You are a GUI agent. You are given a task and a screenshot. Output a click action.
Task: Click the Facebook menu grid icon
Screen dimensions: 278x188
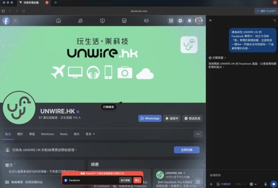click(171, 20)
